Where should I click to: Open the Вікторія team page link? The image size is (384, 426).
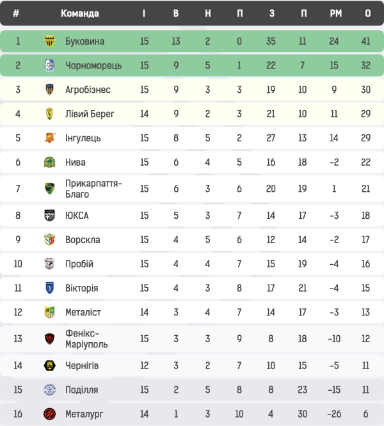coord(82,288)
